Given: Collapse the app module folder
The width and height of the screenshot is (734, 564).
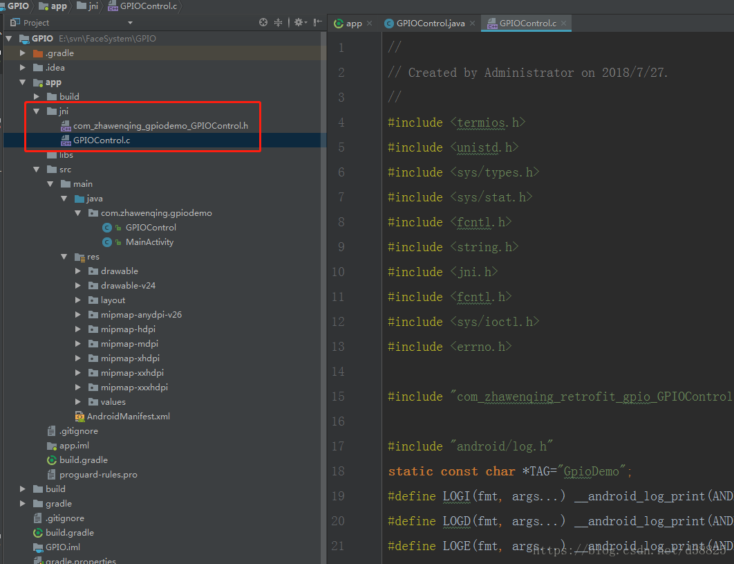Looking at the screenshot, I should (23, 82).
